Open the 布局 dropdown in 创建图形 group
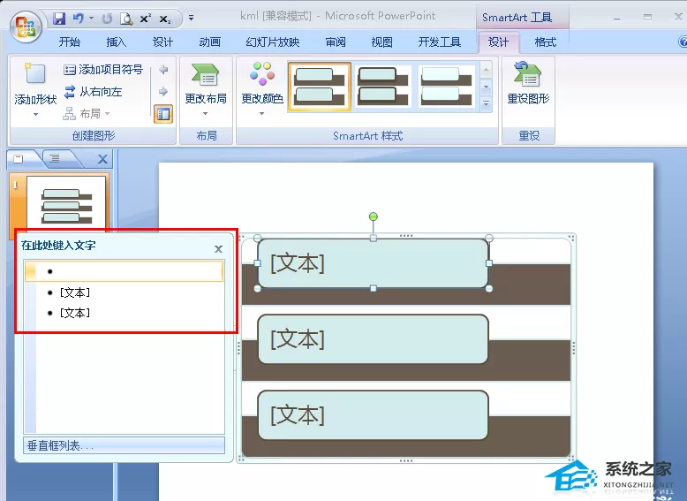The height and width of the screenshot is (501, 687). 87,114
